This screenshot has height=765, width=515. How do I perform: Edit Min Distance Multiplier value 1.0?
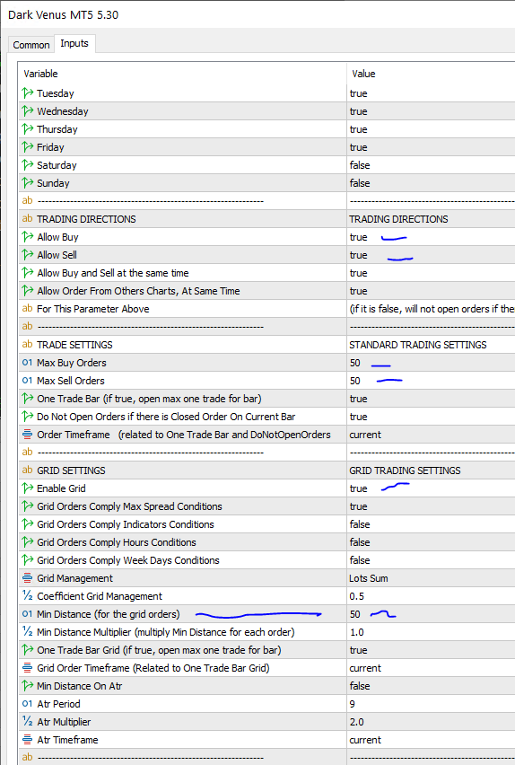click(357, 632)
